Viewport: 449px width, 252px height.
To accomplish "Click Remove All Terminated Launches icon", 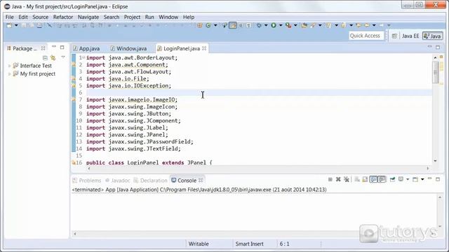I will [x=347, y=179].
